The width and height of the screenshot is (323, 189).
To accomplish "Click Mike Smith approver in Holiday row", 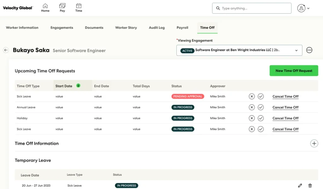I will pyautogui.click(x=218, y=118).
